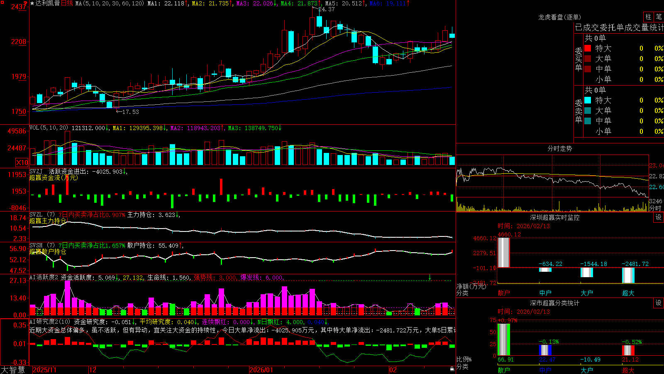Click the 分时 label under intraday chart
664x374 pixels.
pyautogui.click(x=655, y=208)
